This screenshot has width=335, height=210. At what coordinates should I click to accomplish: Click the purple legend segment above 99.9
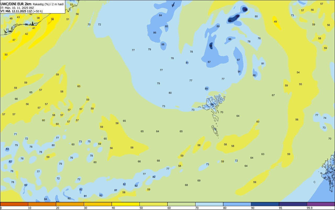(321, 204)
